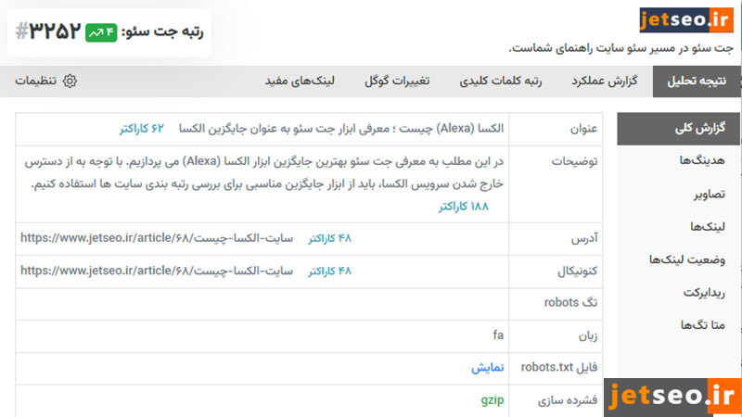Switch to گزارش عملکرد tab
742x417 pixels.
pos(605,82)
